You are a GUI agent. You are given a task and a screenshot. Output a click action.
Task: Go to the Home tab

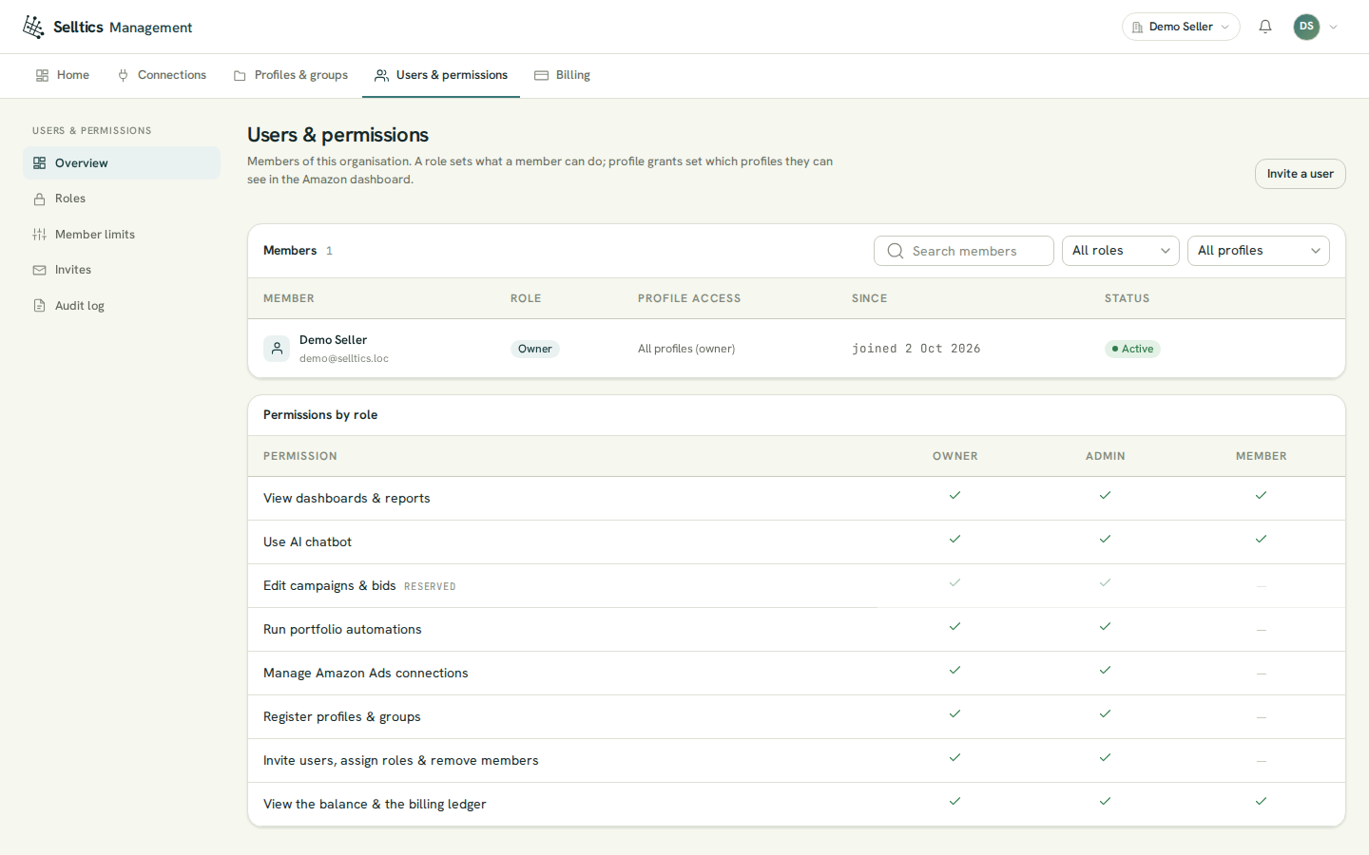pyautogui.click(x=63, y=75)
